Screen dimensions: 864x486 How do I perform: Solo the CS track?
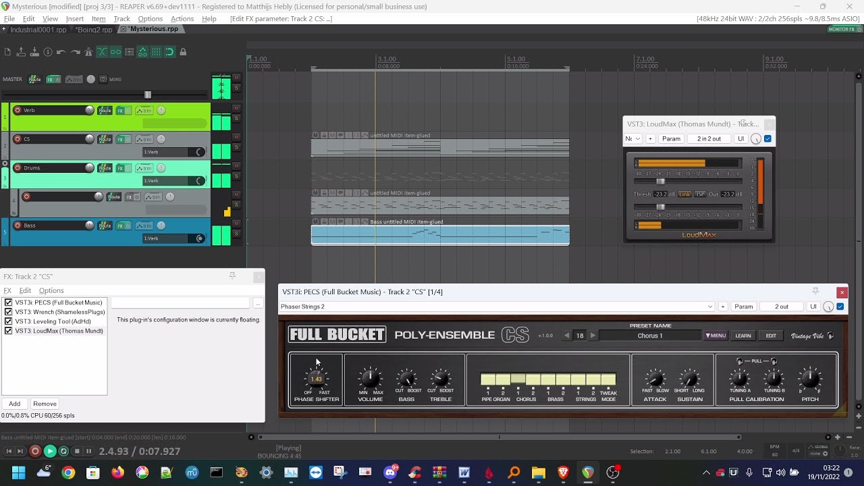(236, 146)
